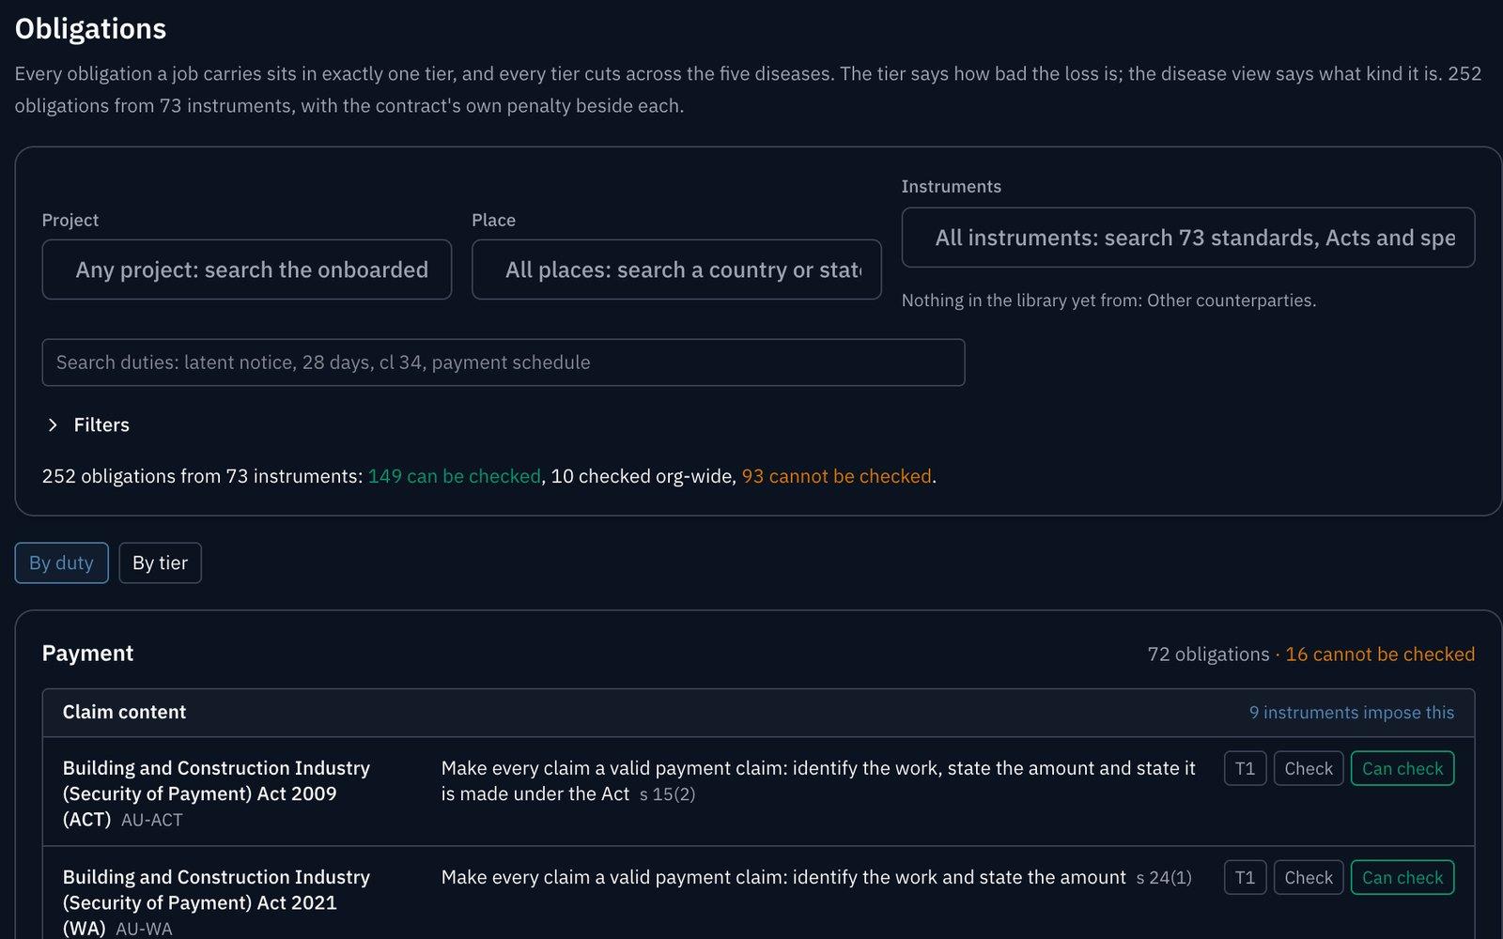Click '93 cannot be checked' link
This screenshot has width=1503, height=939.
(836, 476)
